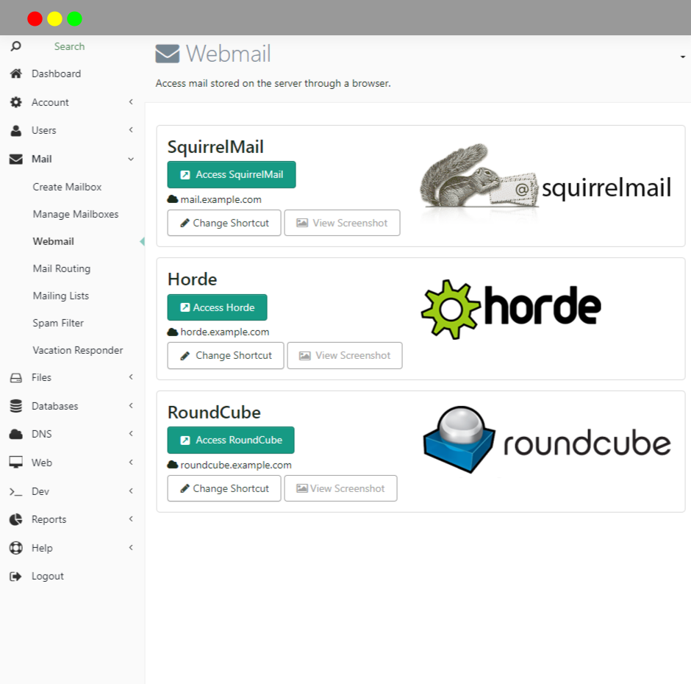Screen dimensions: 691x684
Task: Select the Webmail sidebar item
Action: point(54,241)
